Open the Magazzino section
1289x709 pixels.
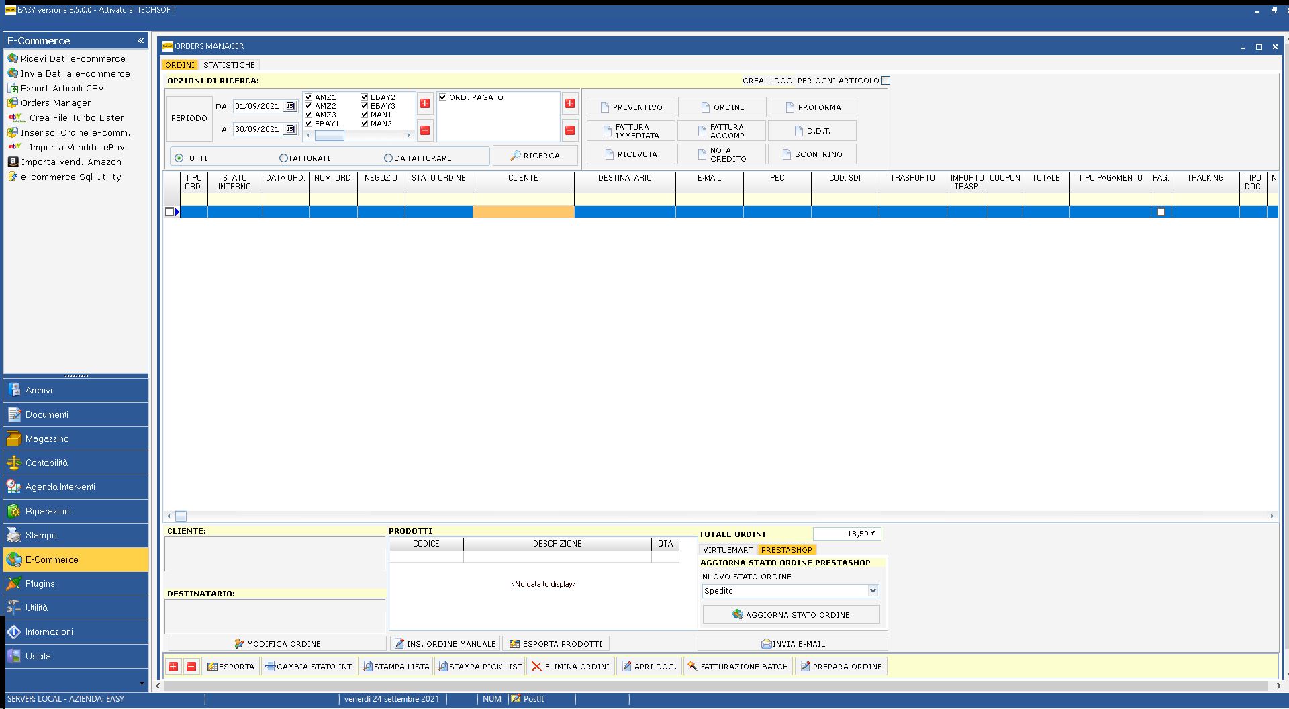click(76, 438)
